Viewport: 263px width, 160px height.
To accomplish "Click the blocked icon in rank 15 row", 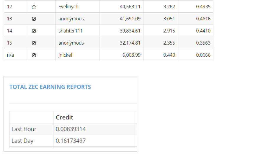I will [34, 43].
